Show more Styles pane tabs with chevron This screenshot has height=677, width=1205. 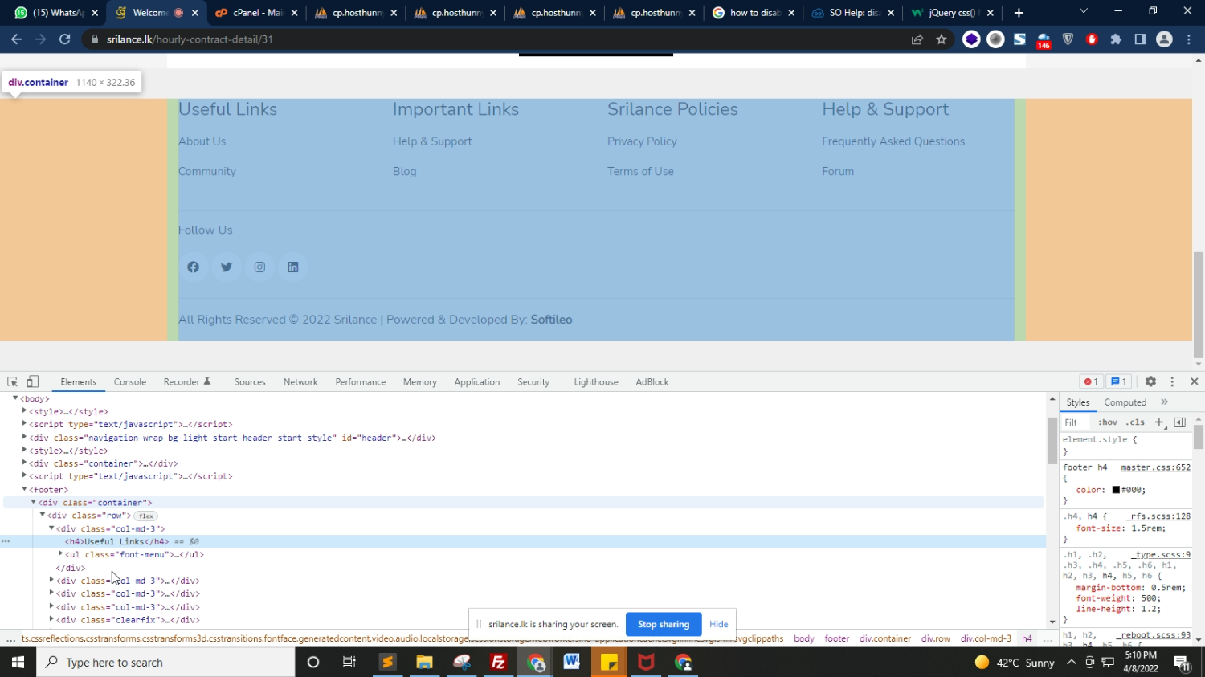tap(1164, 402)
